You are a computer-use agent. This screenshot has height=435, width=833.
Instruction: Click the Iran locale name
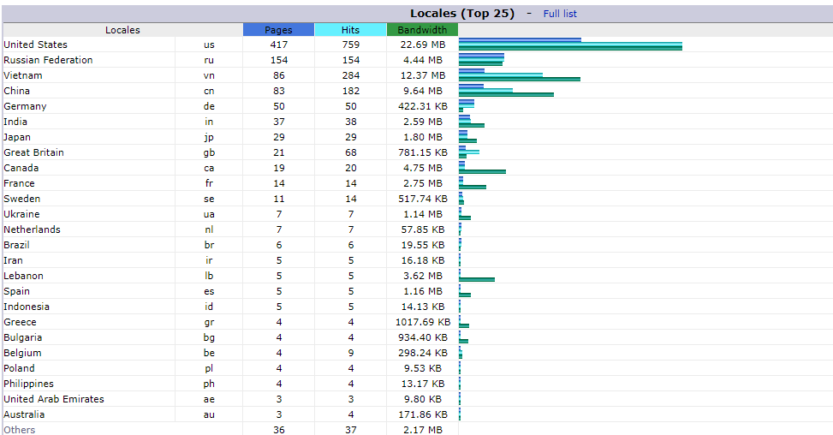click(14, 260)
